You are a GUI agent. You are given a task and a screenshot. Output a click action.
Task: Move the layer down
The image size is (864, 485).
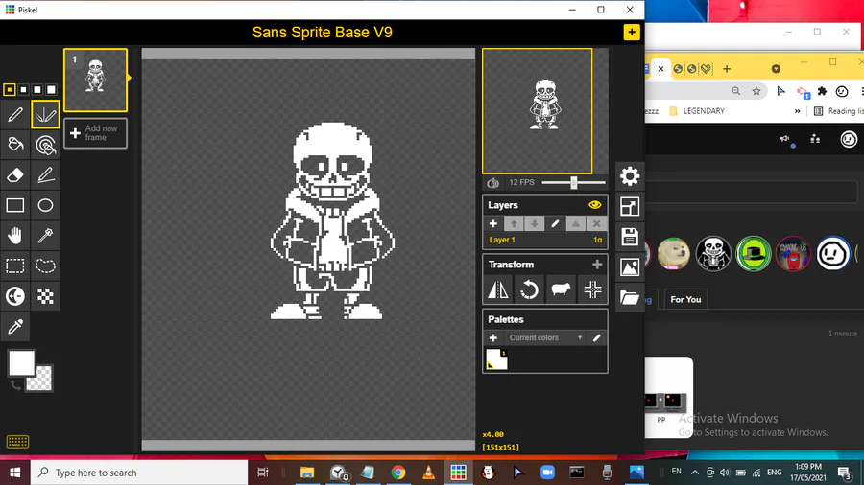click(x=534, y=223)
